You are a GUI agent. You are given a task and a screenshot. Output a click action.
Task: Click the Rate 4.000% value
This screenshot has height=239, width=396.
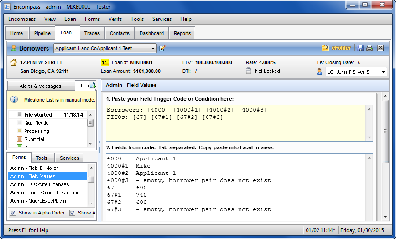pos(267,62)
